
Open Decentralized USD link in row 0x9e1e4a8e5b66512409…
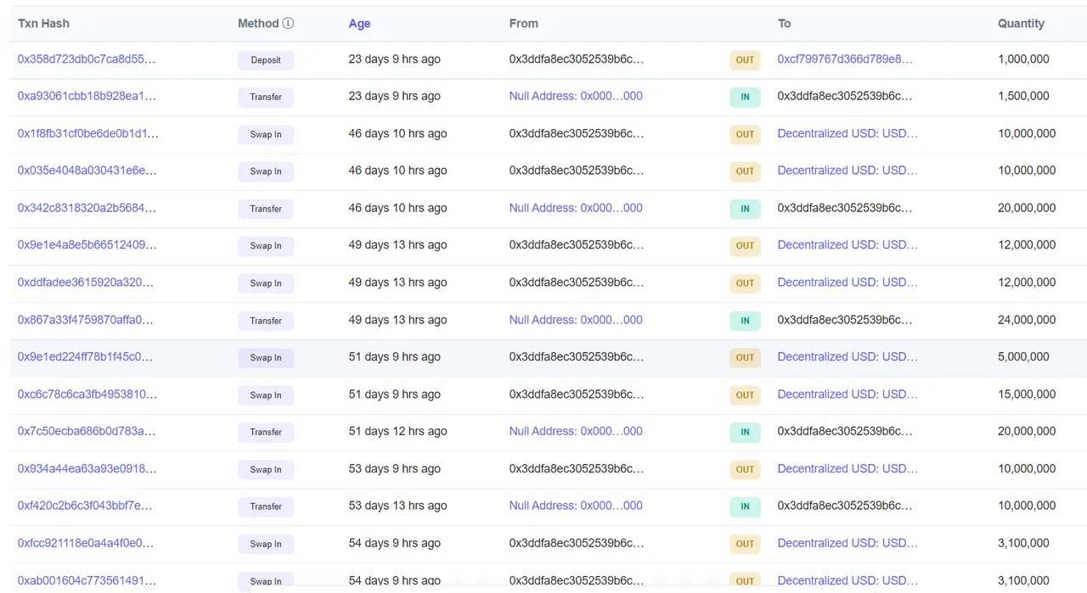pyautogui.click(x=848, y=245)
